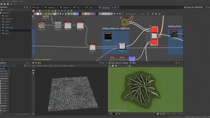Click the axis gizmo icon in 3D view corner
Screen dimensions: 210x118
click(x=33, y=114)
